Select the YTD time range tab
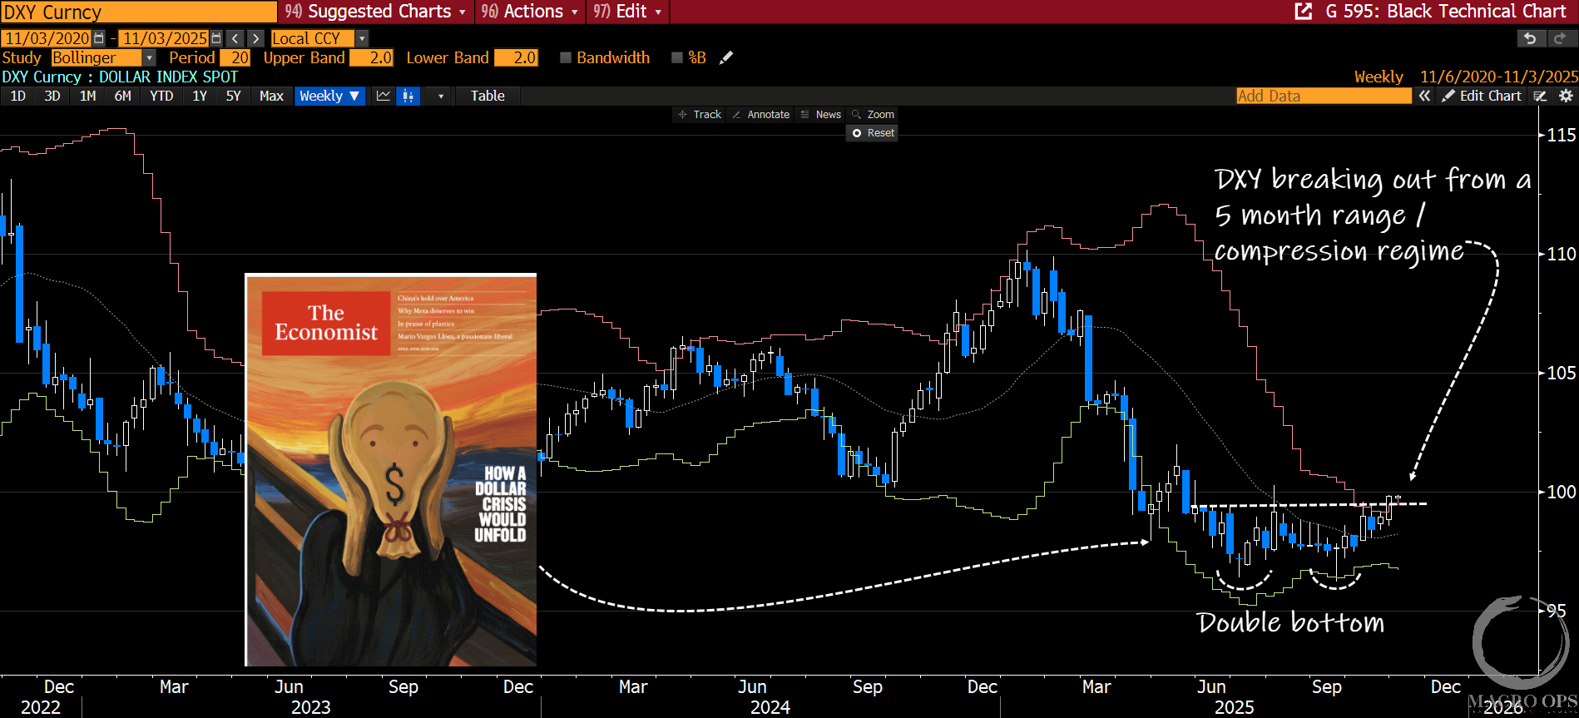This screenshot has height=718, width=1579. (x=161, y=96)
